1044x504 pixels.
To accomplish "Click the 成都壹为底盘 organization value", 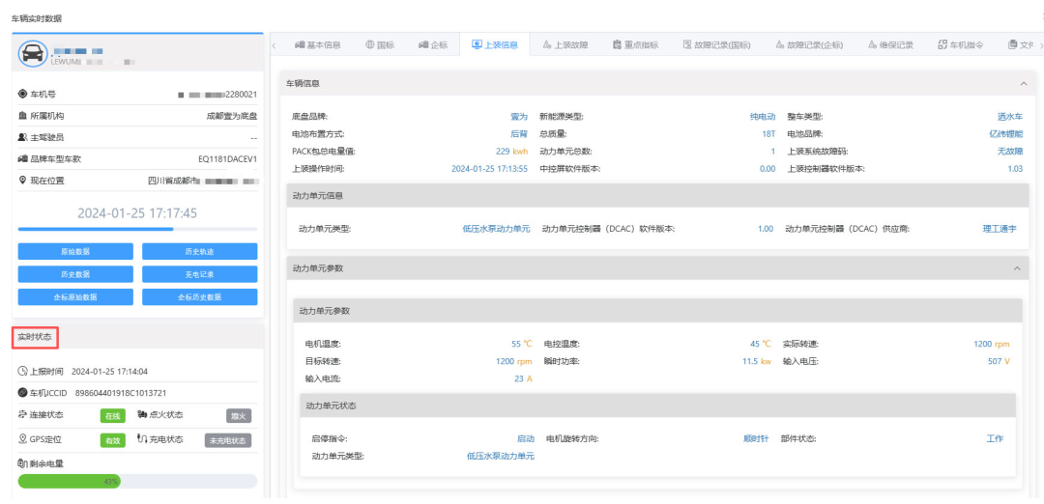I will point(232,116).
